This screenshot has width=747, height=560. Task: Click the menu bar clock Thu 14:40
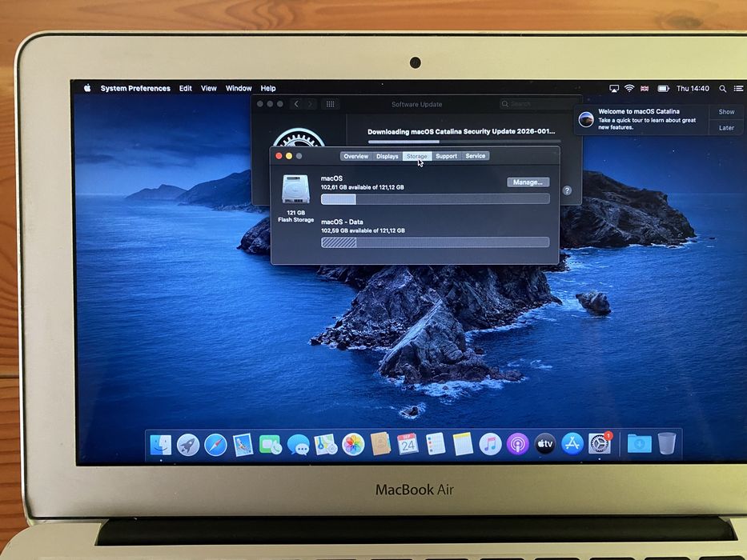coord(693,89)
